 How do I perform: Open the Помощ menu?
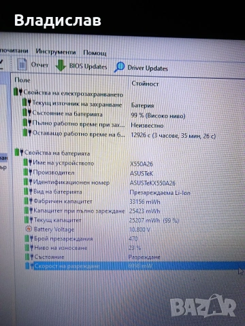(x=95, y=53)
